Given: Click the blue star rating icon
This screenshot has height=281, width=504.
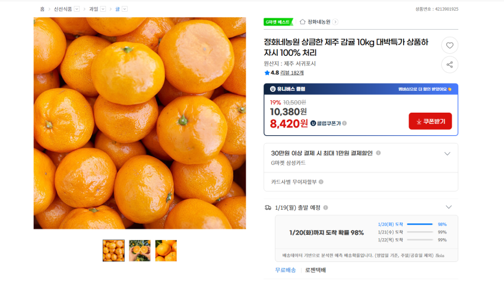Looking at the screenshot, I should [267, 73].
